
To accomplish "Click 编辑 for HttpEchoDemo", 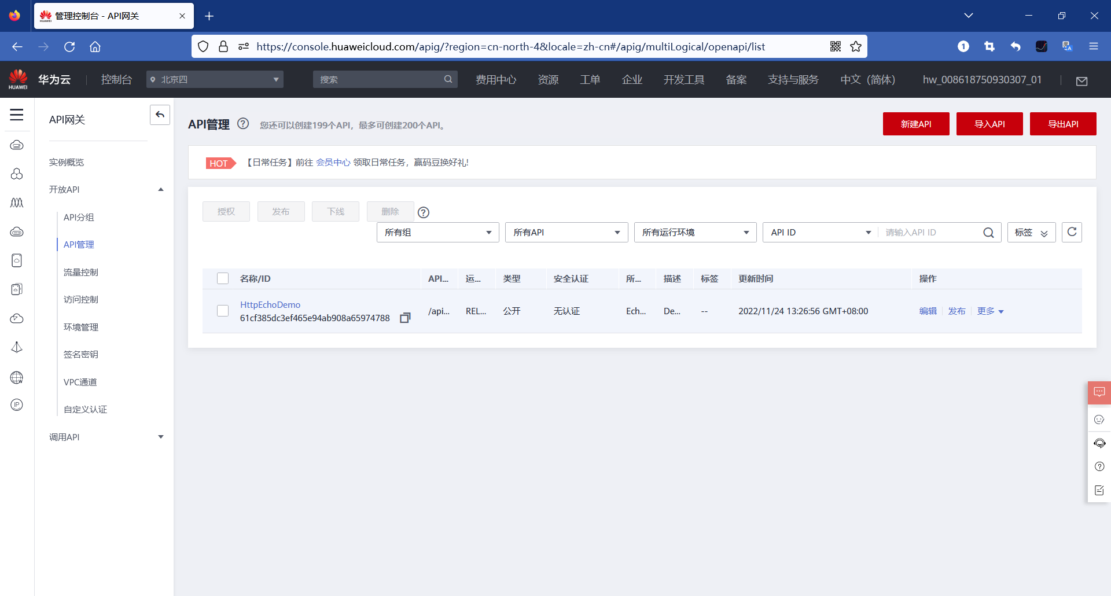I will point(928,311).
